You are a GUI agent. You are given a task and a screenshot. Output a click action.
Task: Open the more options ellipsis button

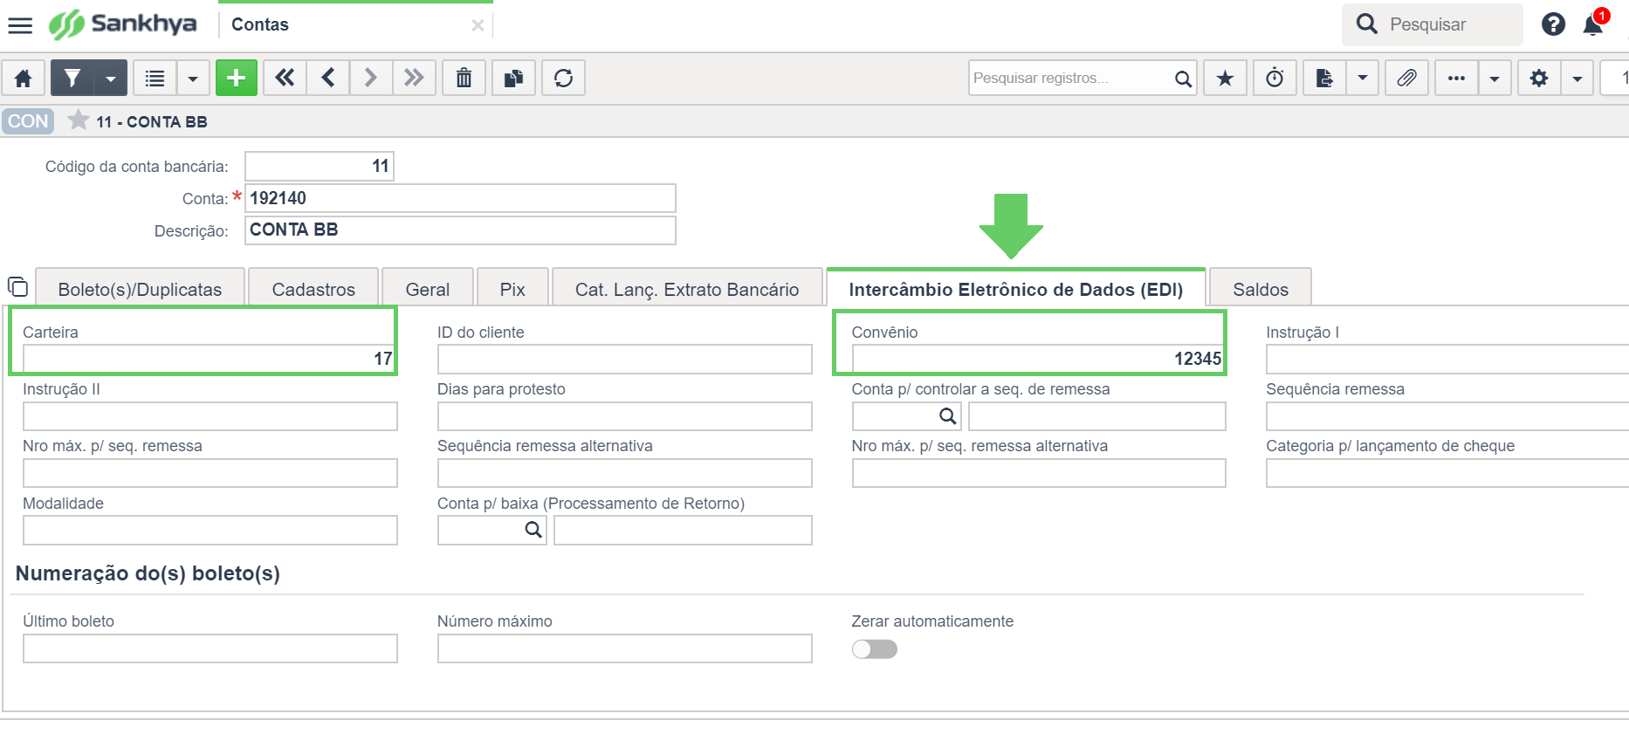pyautogui.click(x=1456, y=78)
